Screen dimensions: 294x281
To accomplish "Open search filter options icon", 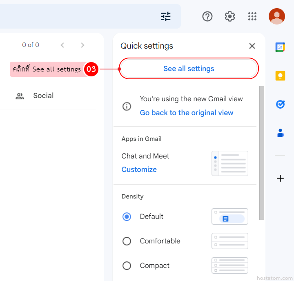I will tap(166, 16).
